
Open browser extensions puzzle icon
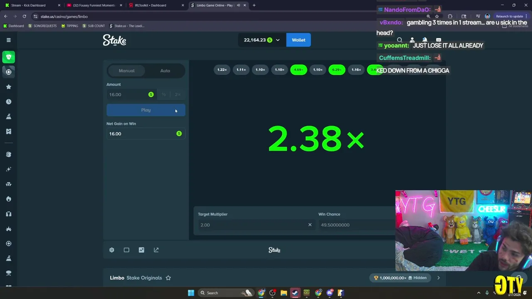(450, 16)
